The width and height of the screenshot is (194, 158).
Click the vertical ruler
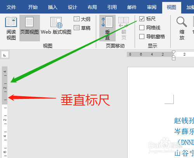coord(5,112)
